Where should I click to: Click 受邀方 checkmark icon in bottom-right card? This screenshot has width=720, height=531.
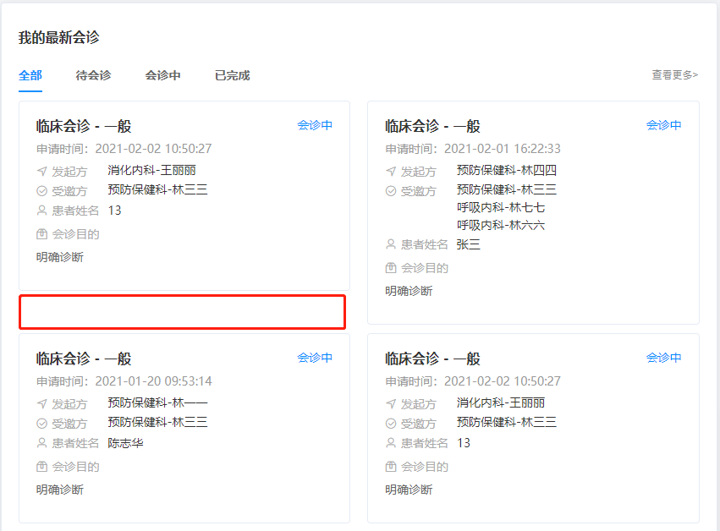click(x=391, y=423)
